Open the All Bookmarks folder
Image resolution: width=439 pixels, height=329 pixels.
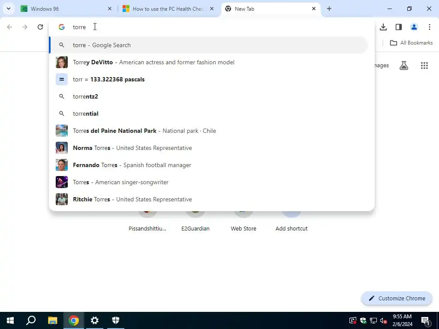tap(411, 43)
